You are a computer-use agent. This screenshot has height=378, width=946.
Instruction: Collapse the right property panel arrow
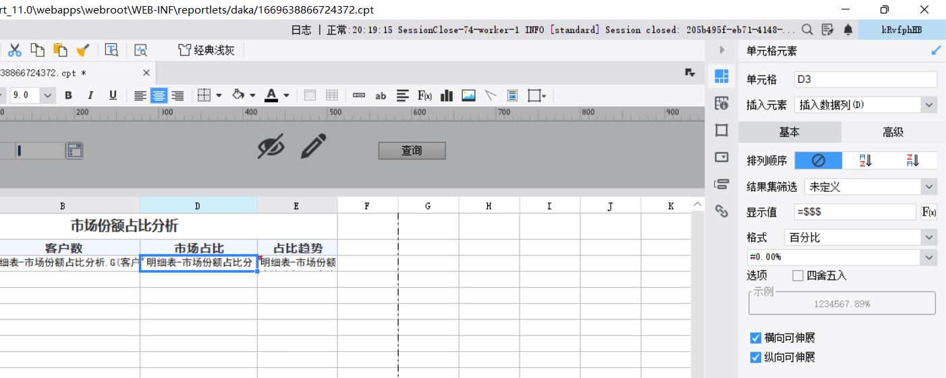[x=722, y=50]
